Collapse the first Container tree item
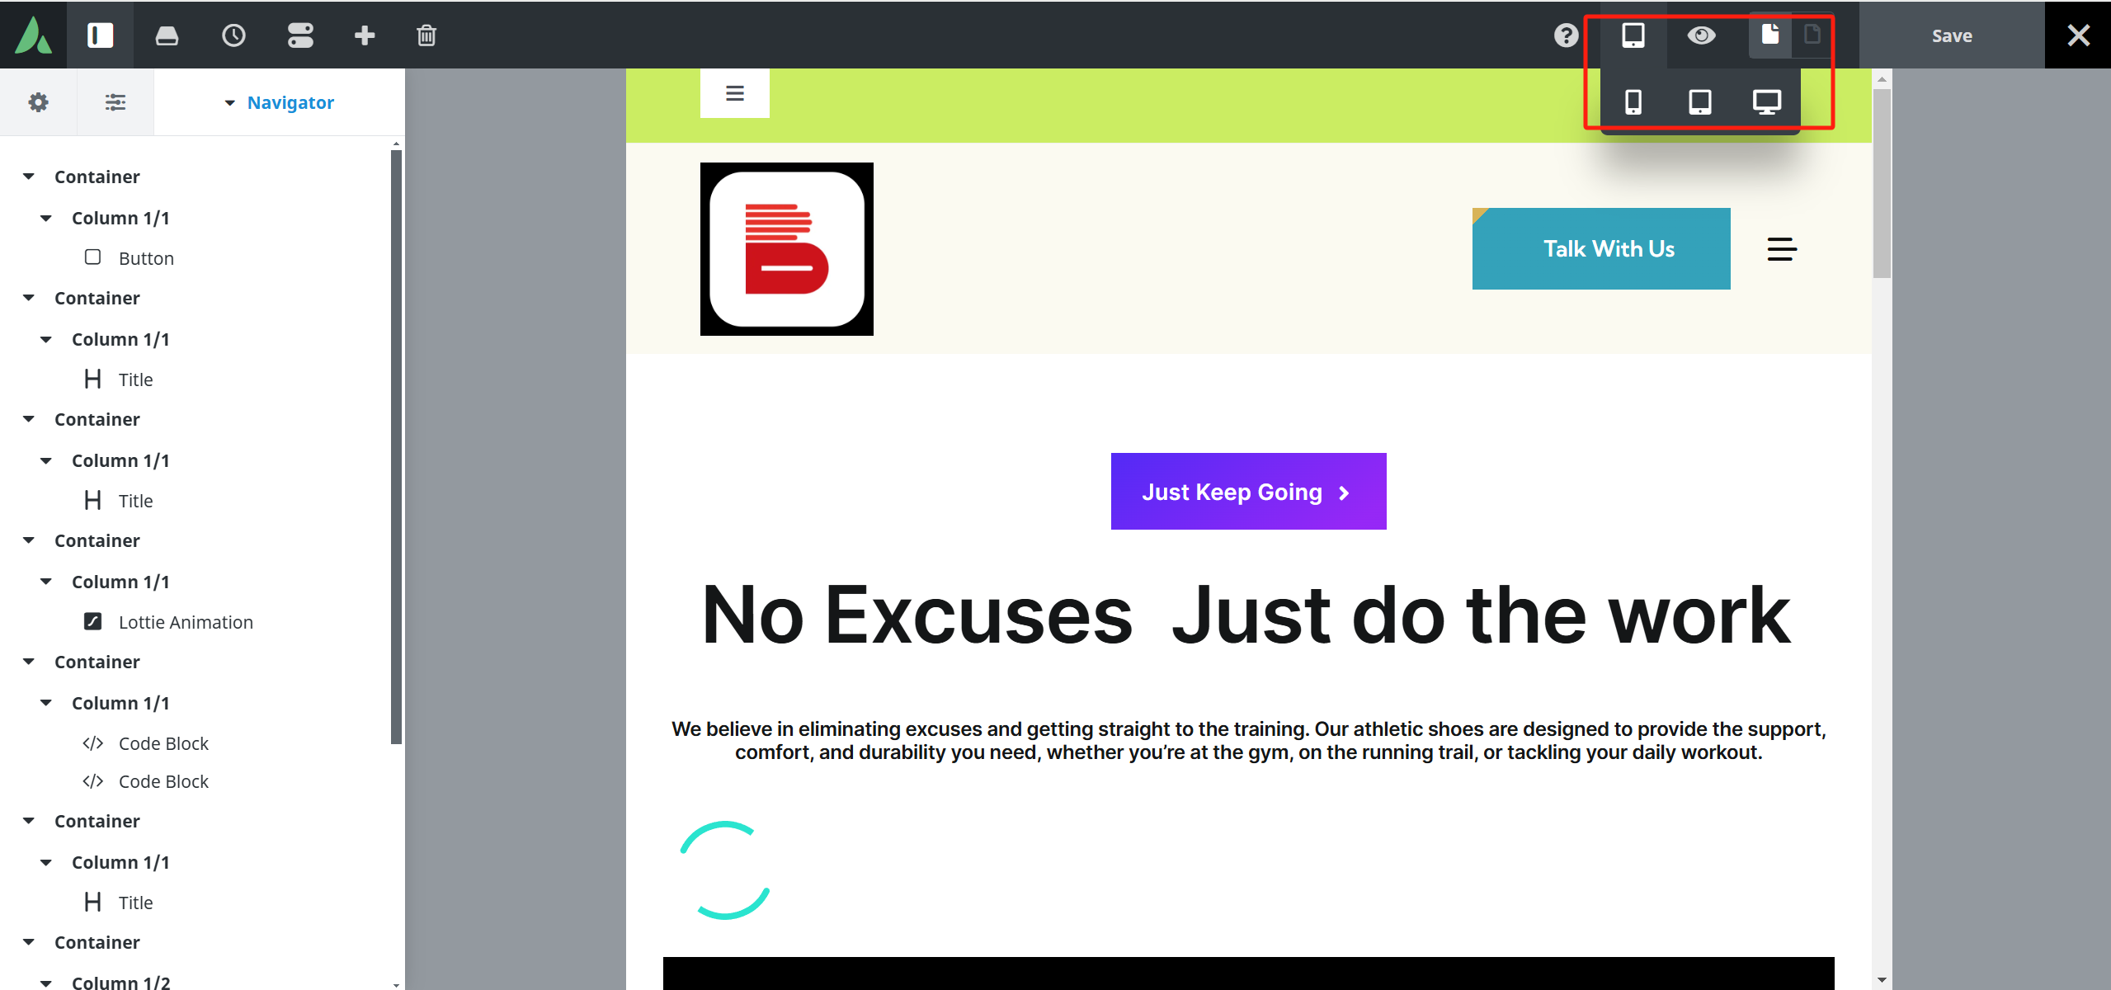 (29, 177)
